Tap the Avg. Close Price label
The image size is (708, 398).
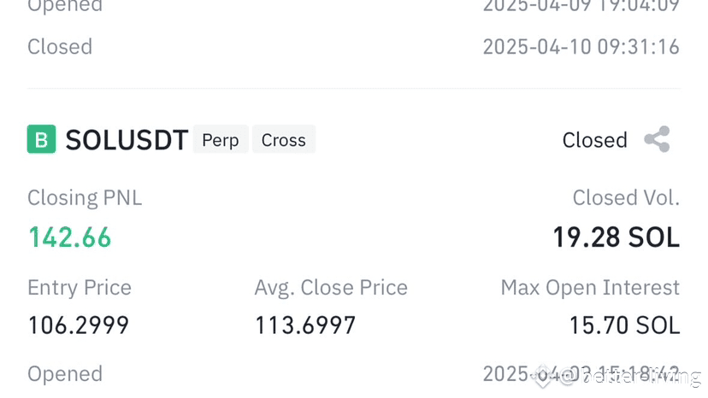pos(331,288)
